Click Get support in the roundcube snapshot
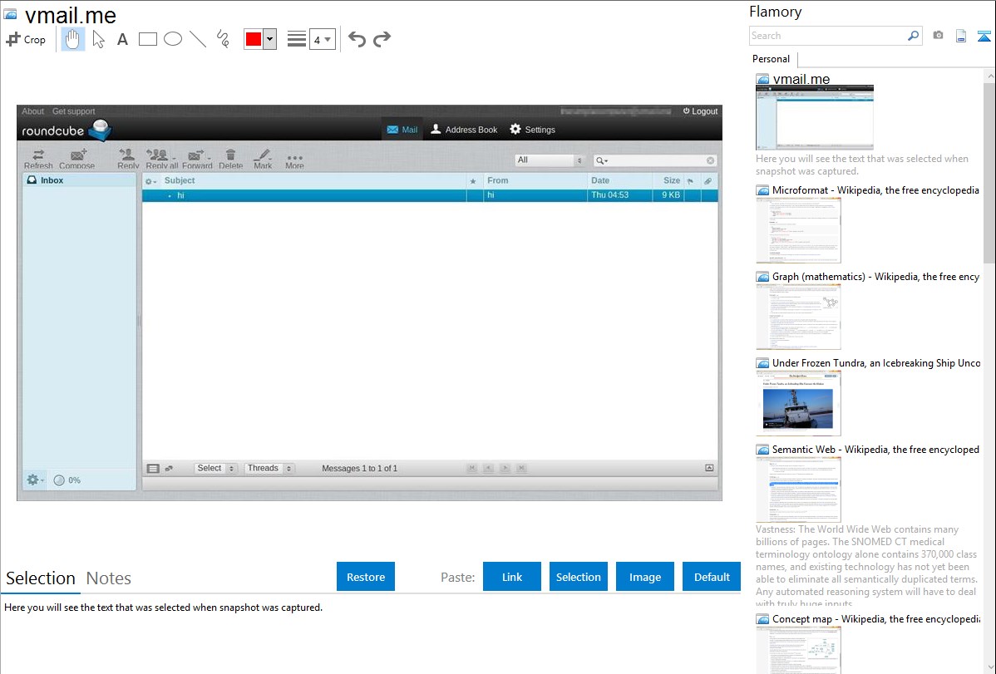The height and width of the screenshot is (674, 996). click(x=74, y=111)
